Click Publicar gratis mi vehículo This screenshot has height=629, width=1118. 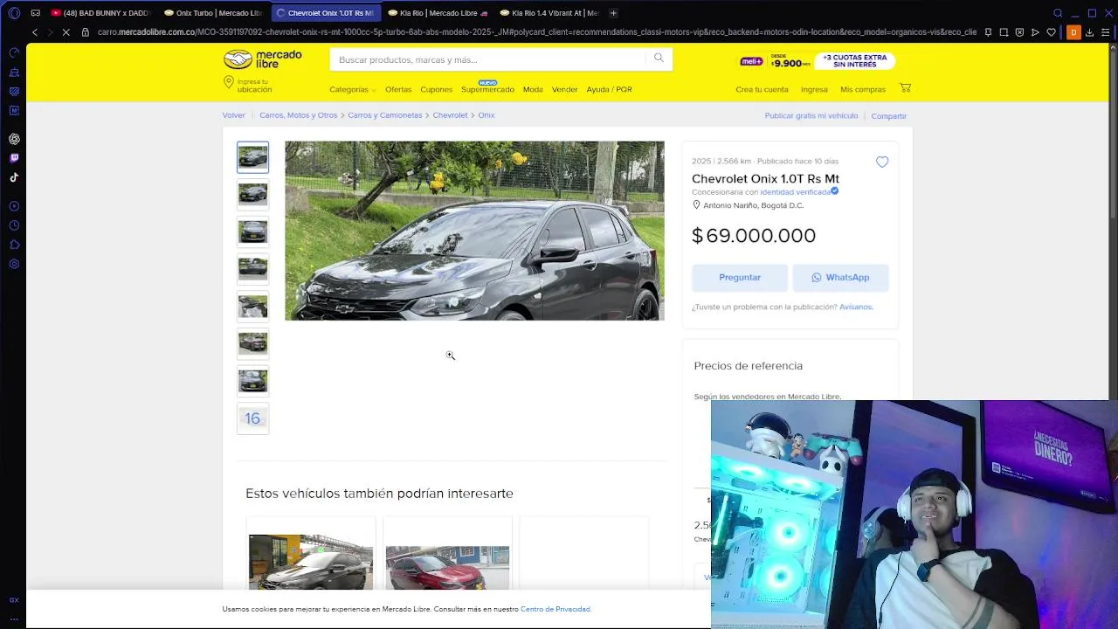pyautogui.click(x=811, y=115)
